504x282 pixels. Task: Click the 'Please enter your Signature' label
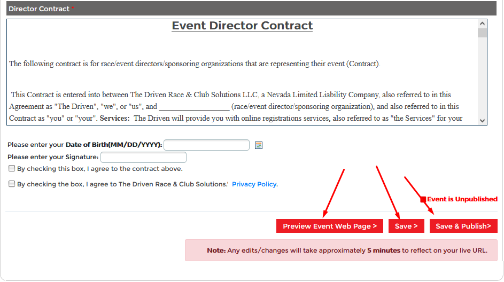53,158
